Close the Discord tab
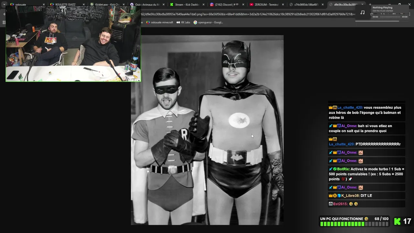 [243, 5]
